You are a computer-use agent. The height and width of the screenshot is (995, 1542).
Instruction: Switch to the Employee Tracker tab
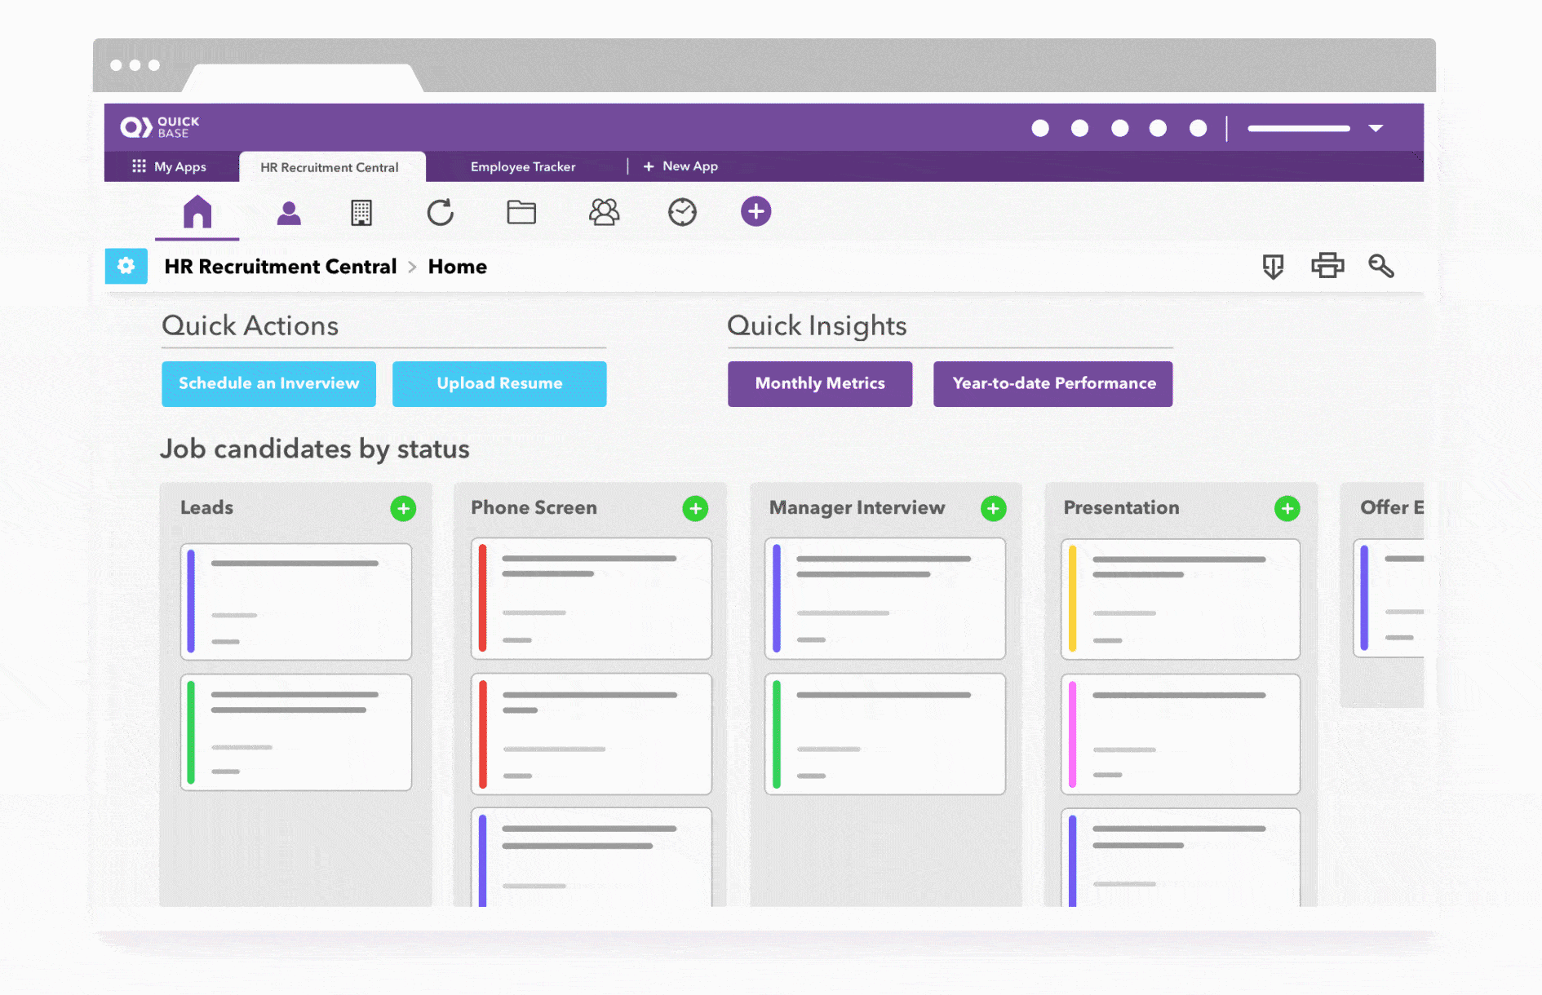523,166
